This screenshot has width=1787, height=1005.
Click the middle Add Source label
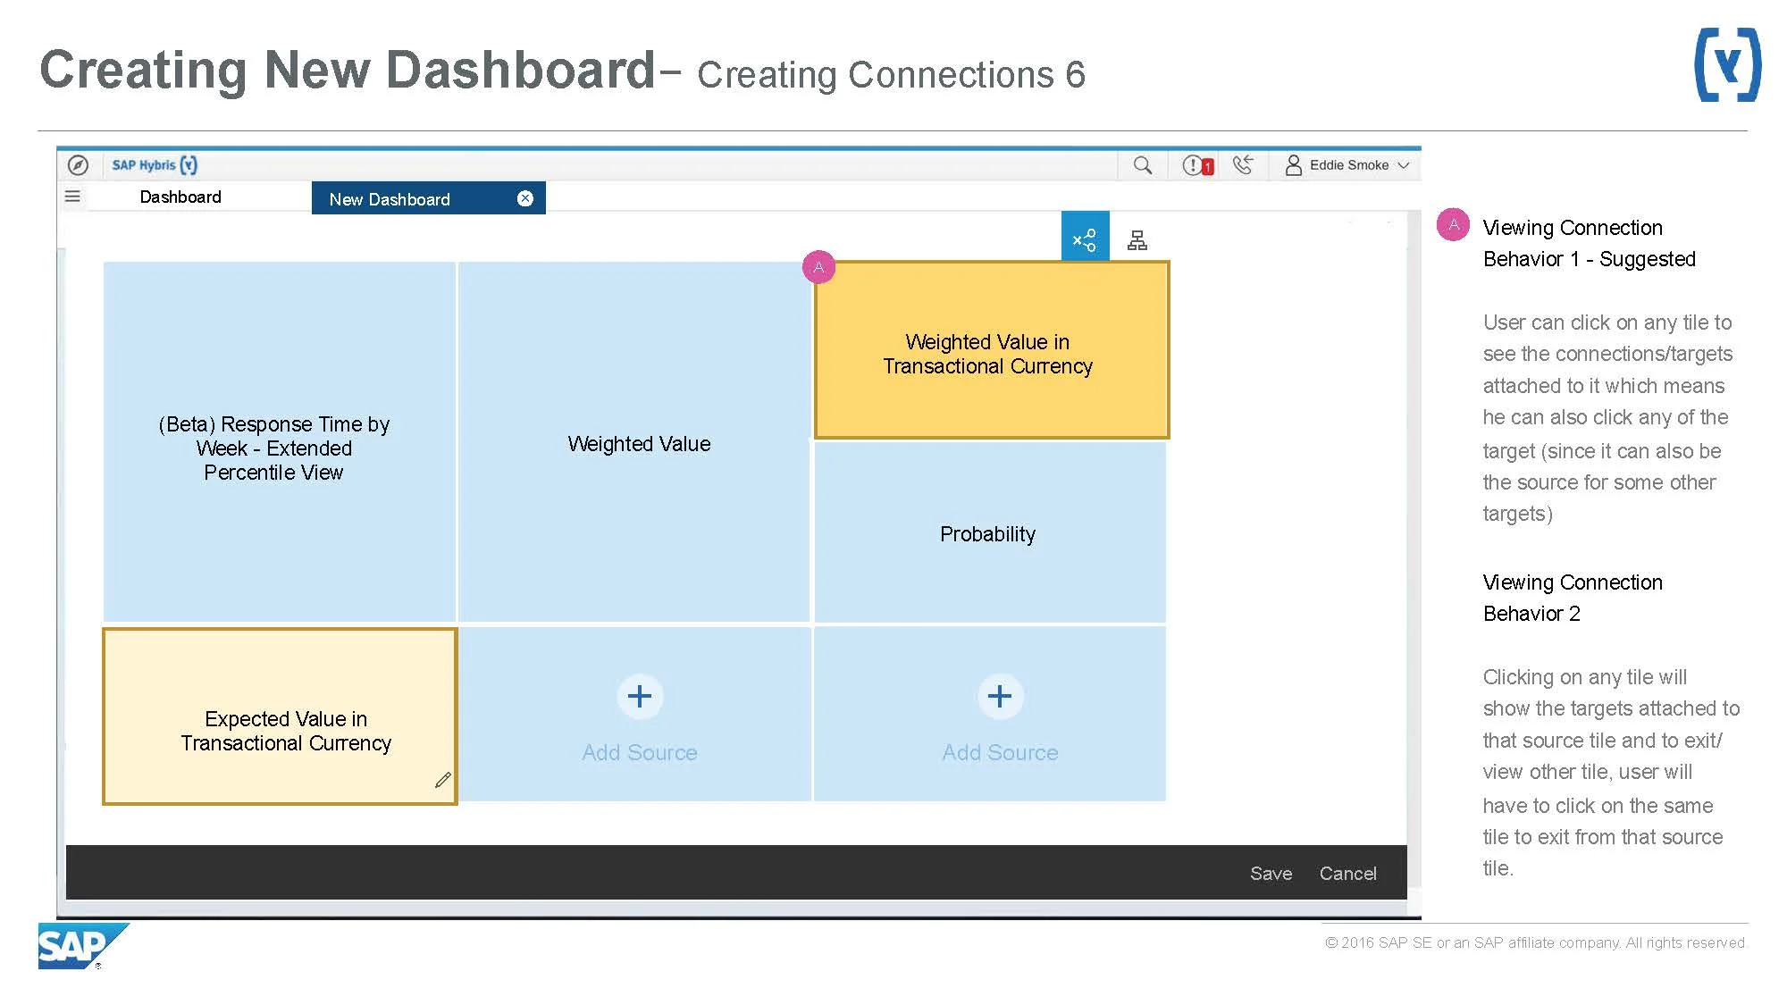pos(640,753)
